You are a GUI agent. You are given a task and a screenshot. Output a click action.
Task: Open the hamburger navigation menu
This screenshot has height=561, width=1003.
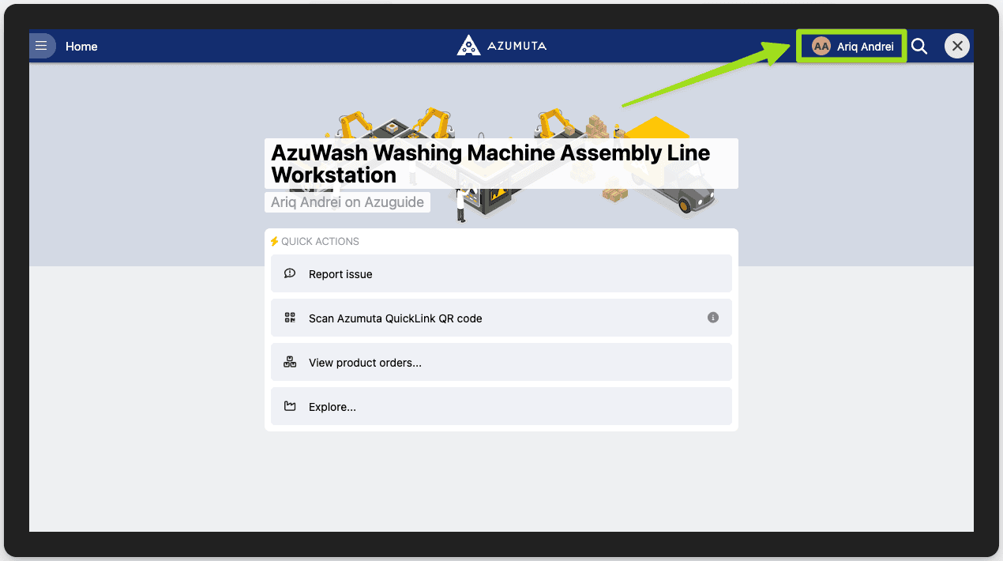(x=41, y=46)
